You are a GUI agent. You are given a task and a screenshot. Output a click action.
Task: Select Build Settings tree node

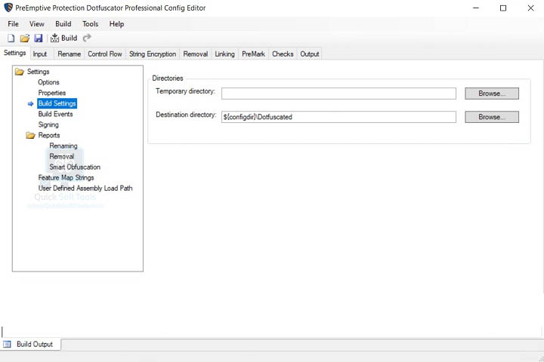[57, 103]
